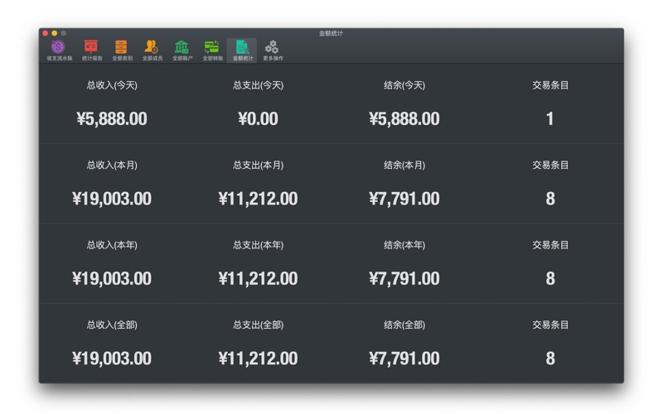Click 交易条目 label in the 全部 row
663x414 pixels.
pyautogui.click(x=550, y=325)
